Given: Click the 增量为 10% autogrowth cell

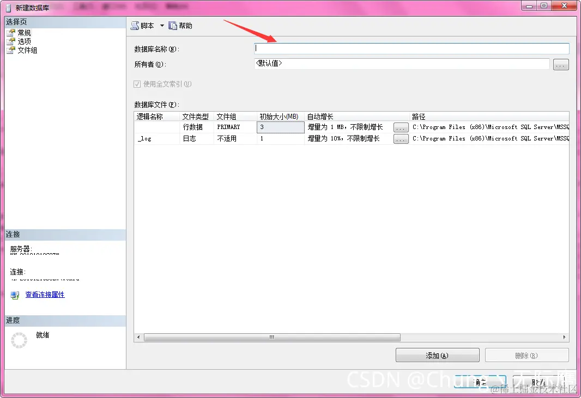Looking at the screenshot, I should [x=349, y=138].
